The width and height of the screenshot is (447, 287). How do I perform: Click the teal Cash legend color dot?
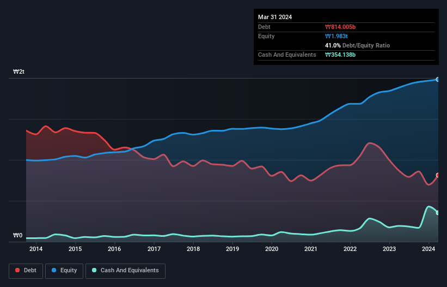(x=94, y=270)
